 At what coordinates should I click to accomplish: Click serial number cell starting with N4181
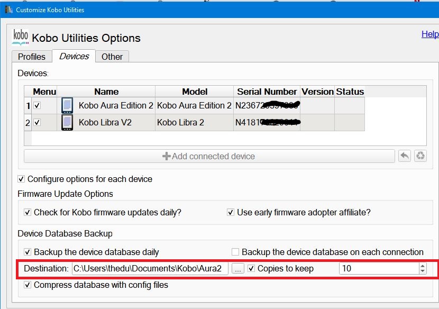[x=267, y=122]
